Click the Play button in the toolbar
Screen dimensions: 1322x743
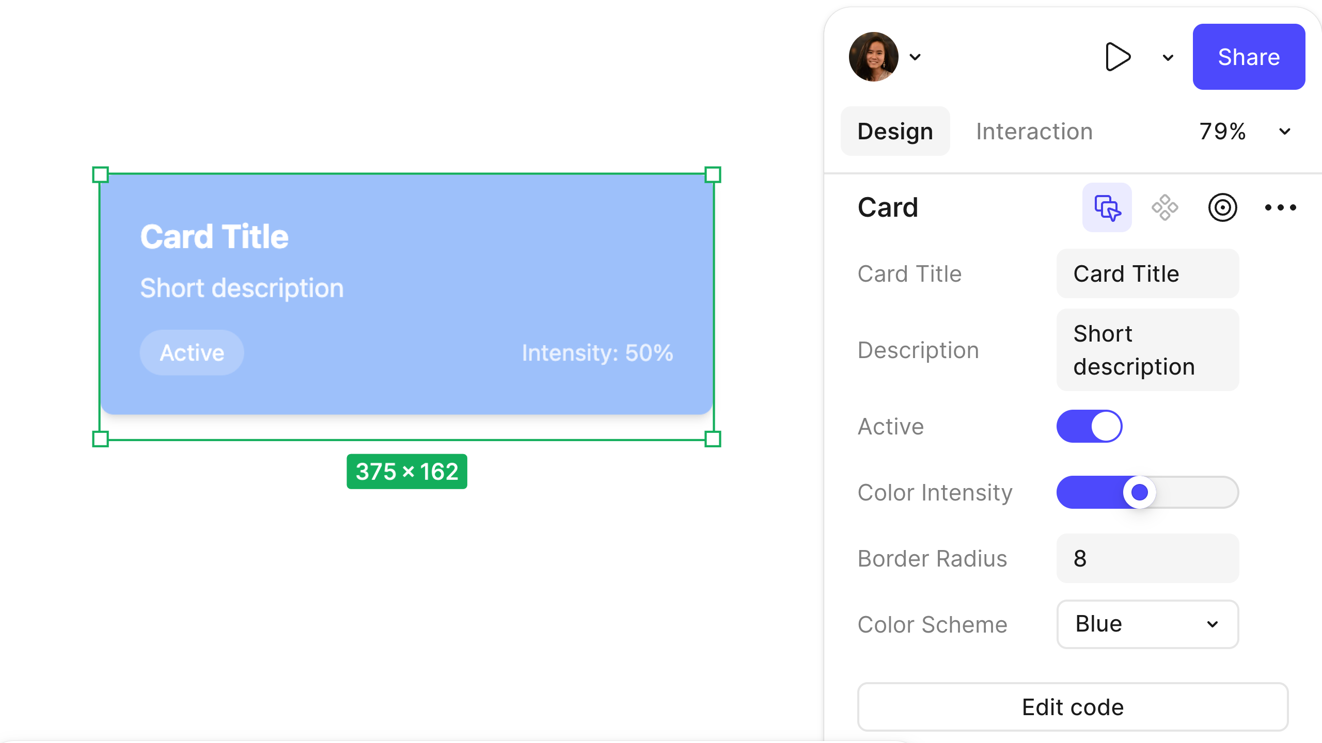pos(1118,57)
